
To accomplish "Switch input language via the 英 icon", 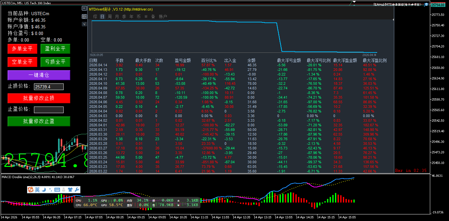I will pos(37,190).
